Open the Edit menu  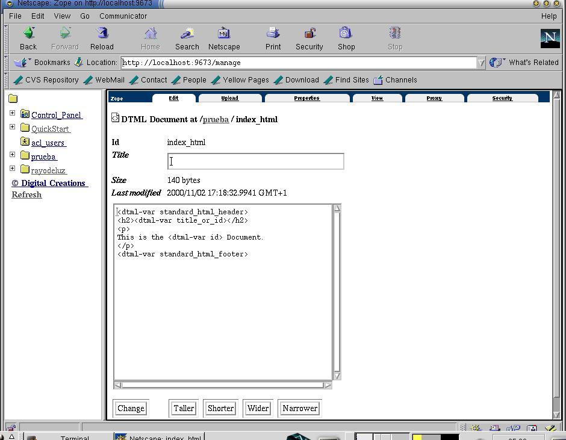pyautogui.click(x=37, y=16)
